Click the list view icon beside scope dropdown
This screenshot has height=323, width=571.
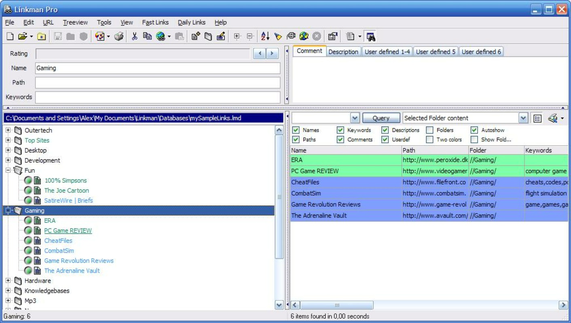(x=537, y=118)
